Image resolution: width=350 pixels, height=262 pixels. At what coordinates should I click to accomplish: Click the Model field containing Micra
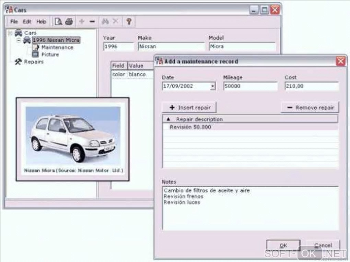[242, 47]
